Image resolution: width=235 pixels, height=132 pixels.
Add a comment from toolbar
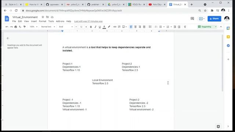click(119, 27)
